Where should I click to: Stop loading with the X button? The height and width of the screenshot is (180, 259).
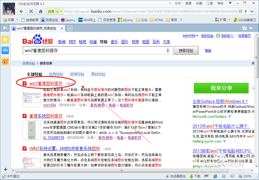tap(31, 11)
